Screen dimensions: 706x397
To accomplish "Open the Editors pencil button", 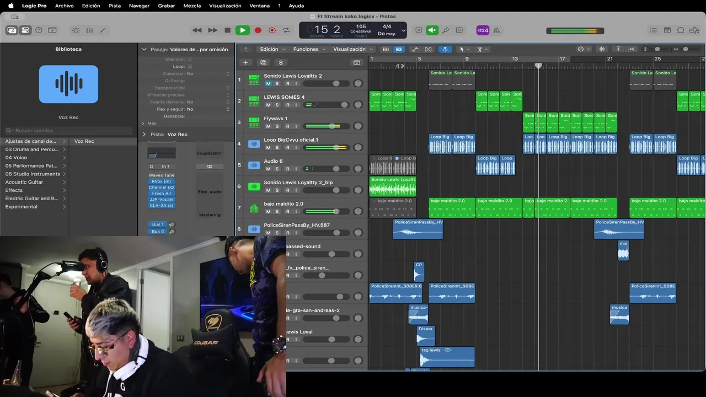I will (x=103, y=30).
